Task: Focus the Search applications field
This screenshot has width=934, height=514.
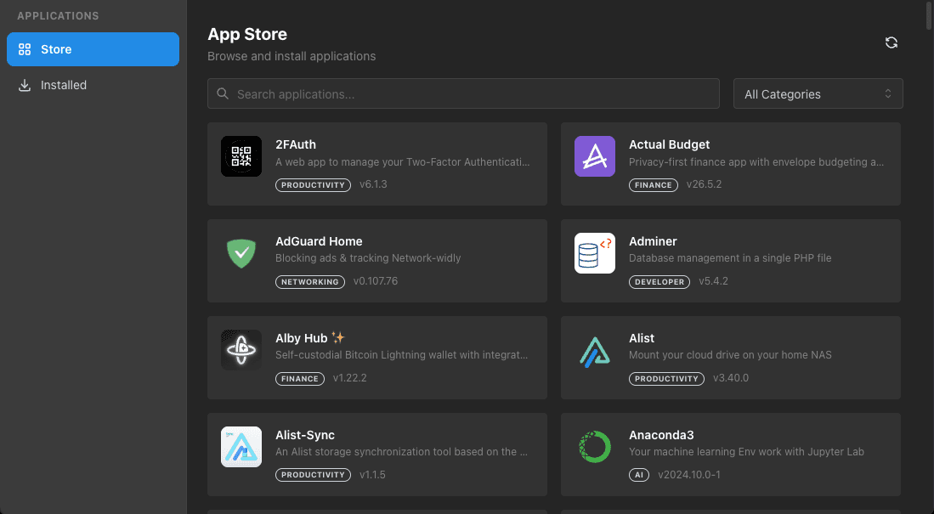Action: (463, 93)
